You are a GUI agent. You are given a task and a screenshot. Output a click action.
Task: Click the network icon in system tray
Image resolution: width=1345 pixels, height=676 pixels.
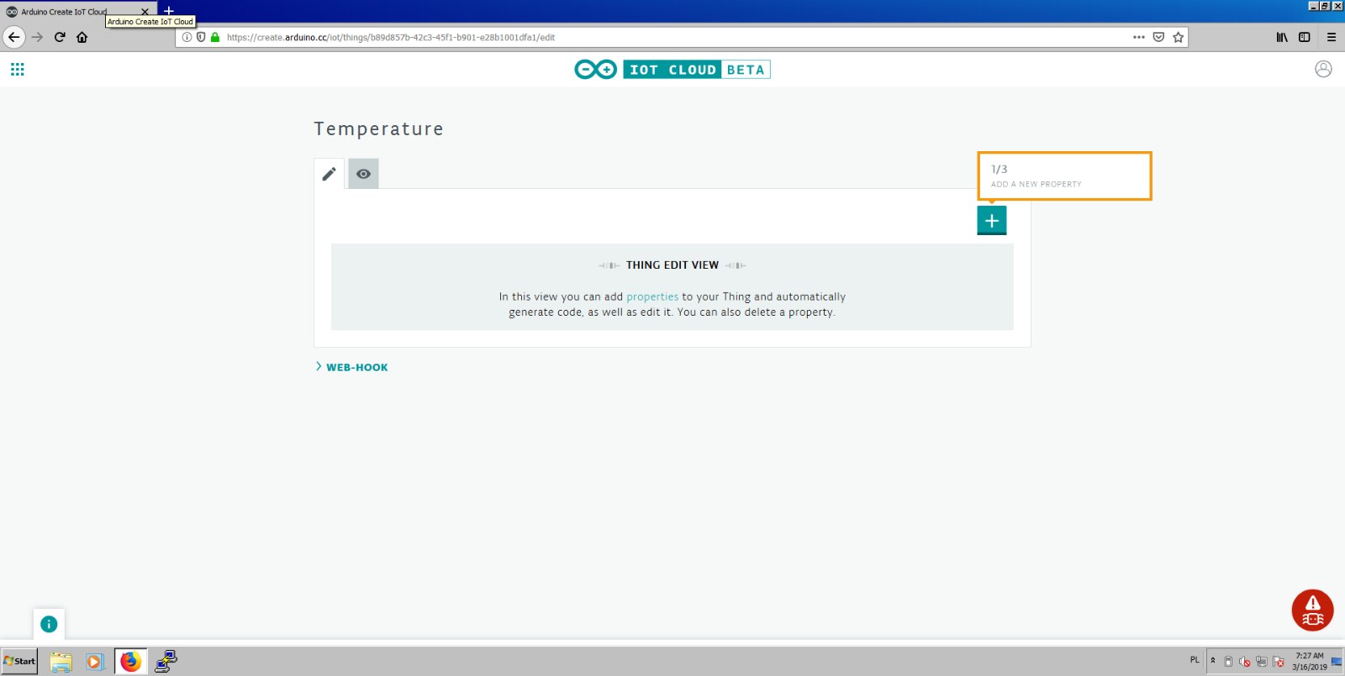click(1261, 662)
